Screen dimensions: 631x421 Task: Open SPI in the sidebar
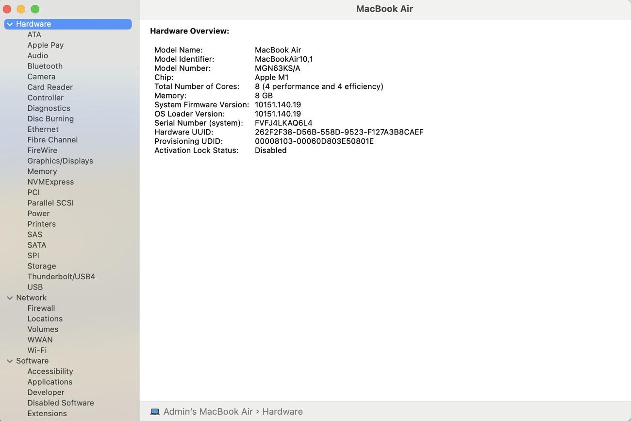(x=33, y=255)
